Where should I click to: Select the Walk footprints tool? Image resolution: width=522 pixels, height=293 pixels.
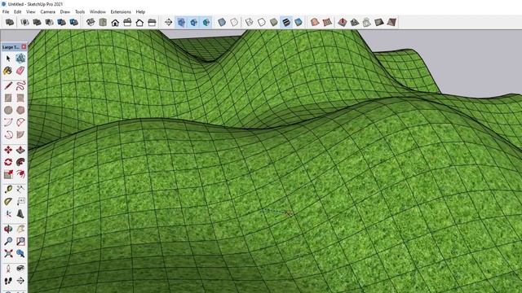pyautogui.click(x=8, y=281)
